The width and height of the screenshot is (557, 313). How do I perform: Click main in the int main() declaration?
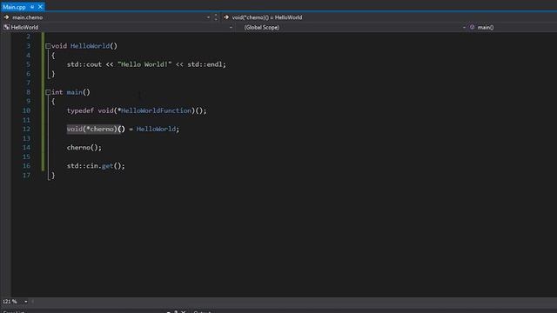tap(74, 92)
